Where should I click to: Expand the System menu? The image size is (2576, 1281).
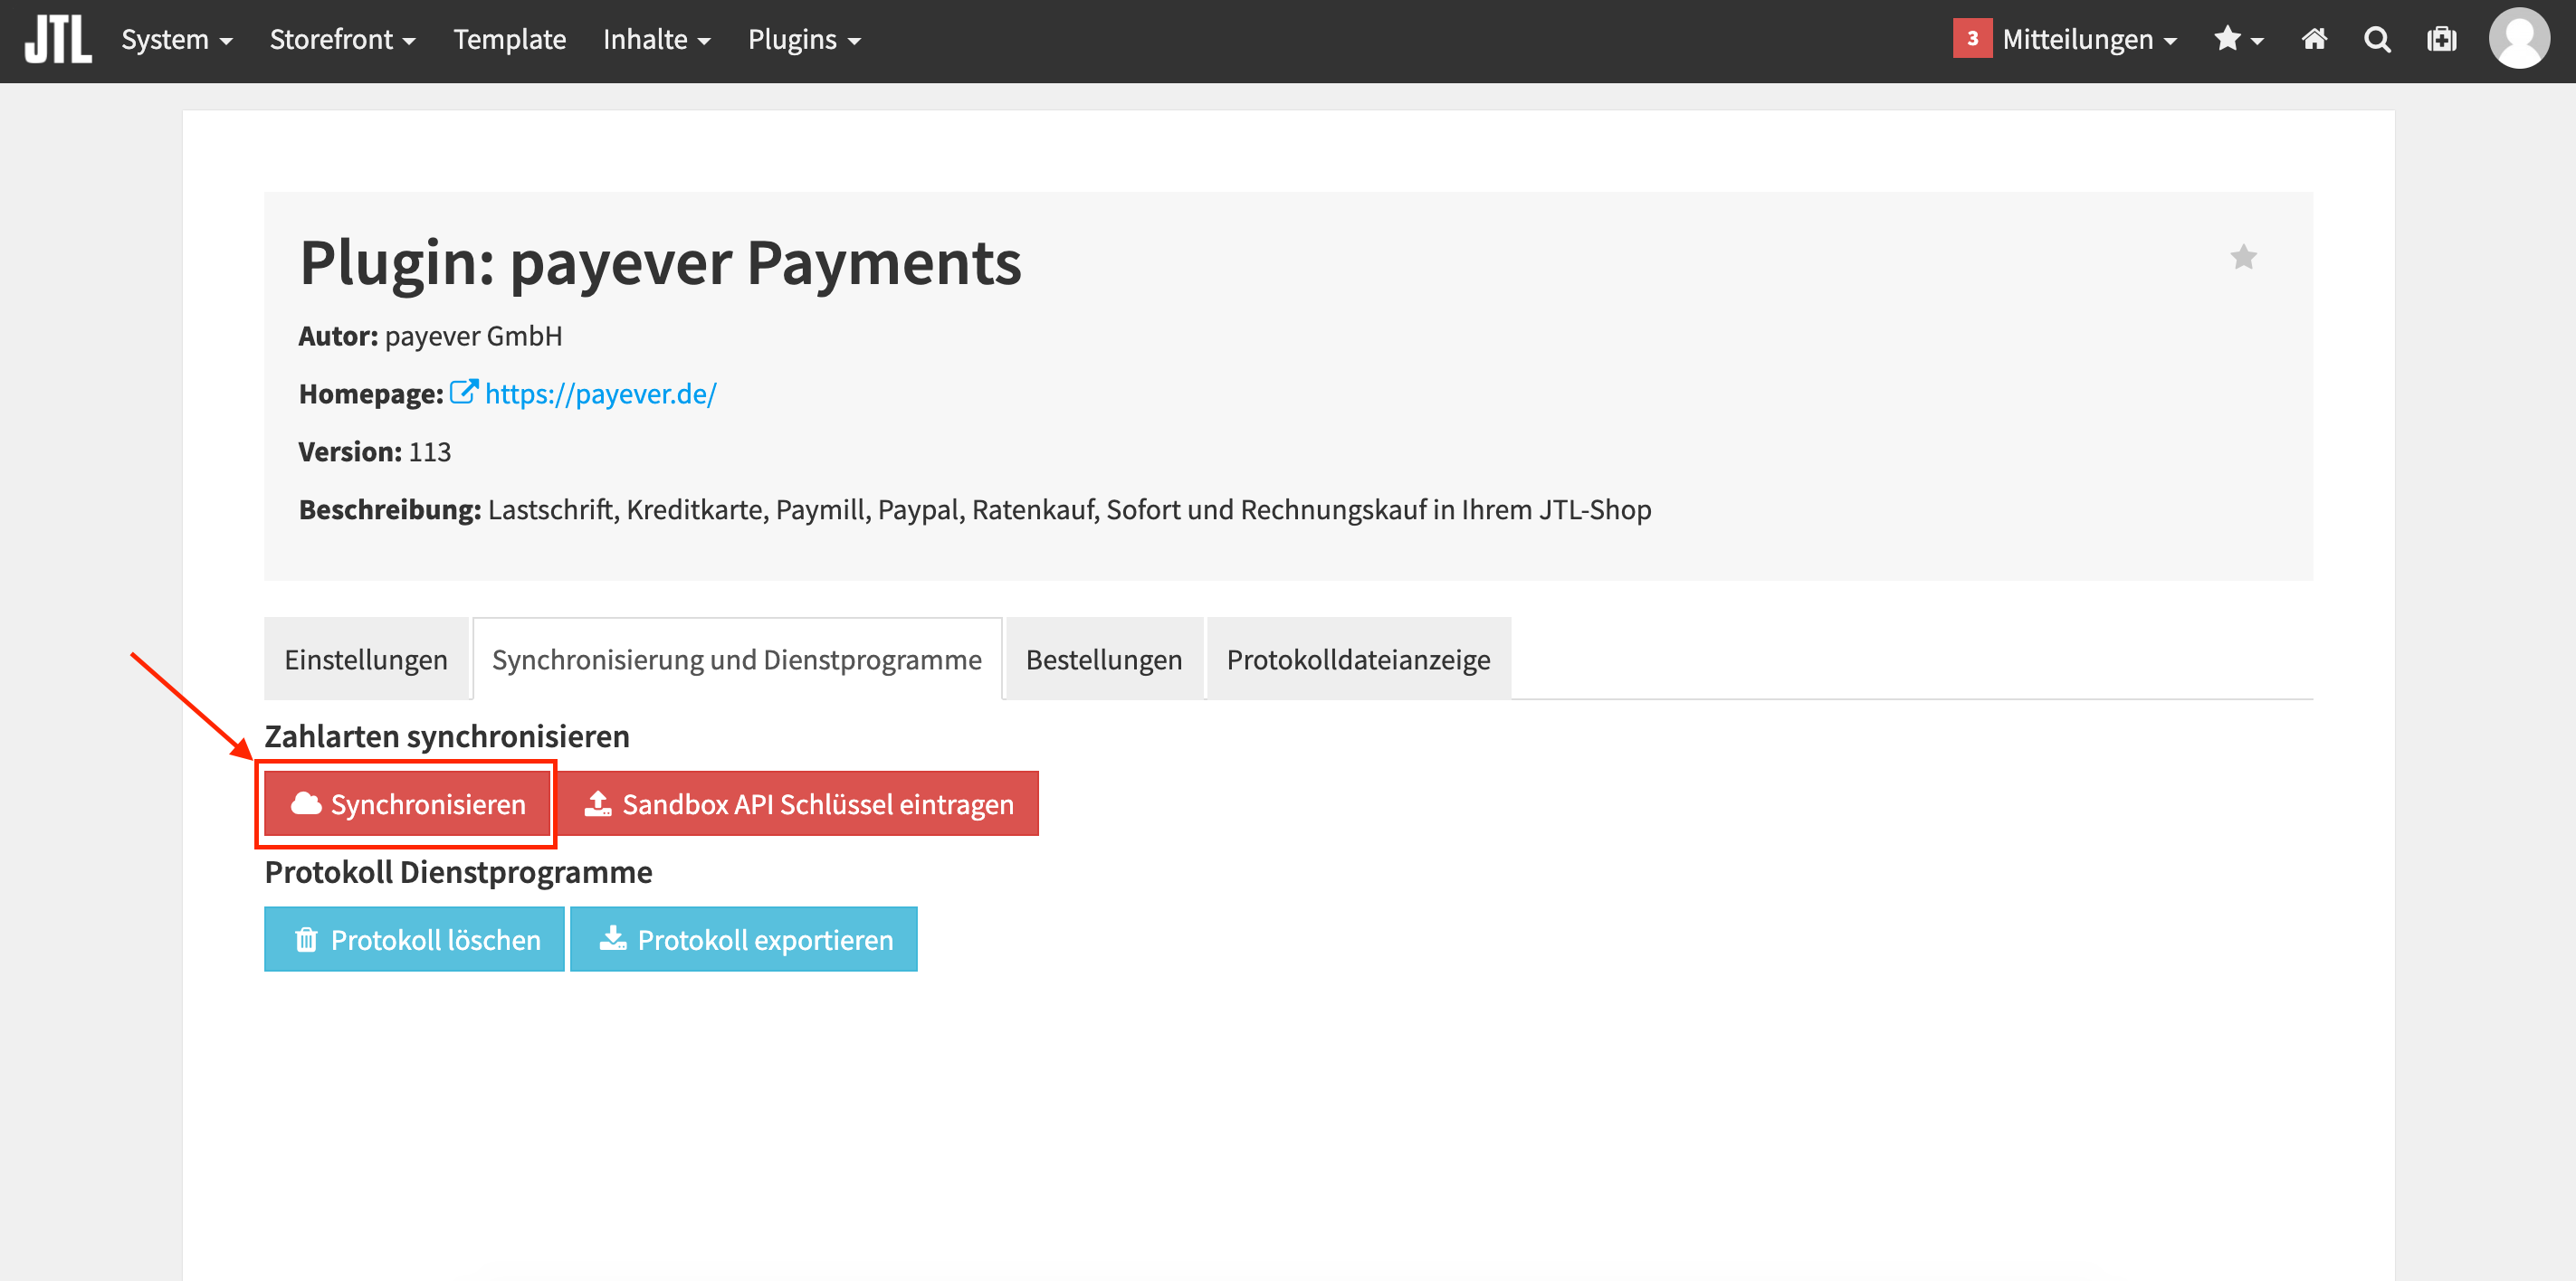pyautogui.click(x=177, y=40)
